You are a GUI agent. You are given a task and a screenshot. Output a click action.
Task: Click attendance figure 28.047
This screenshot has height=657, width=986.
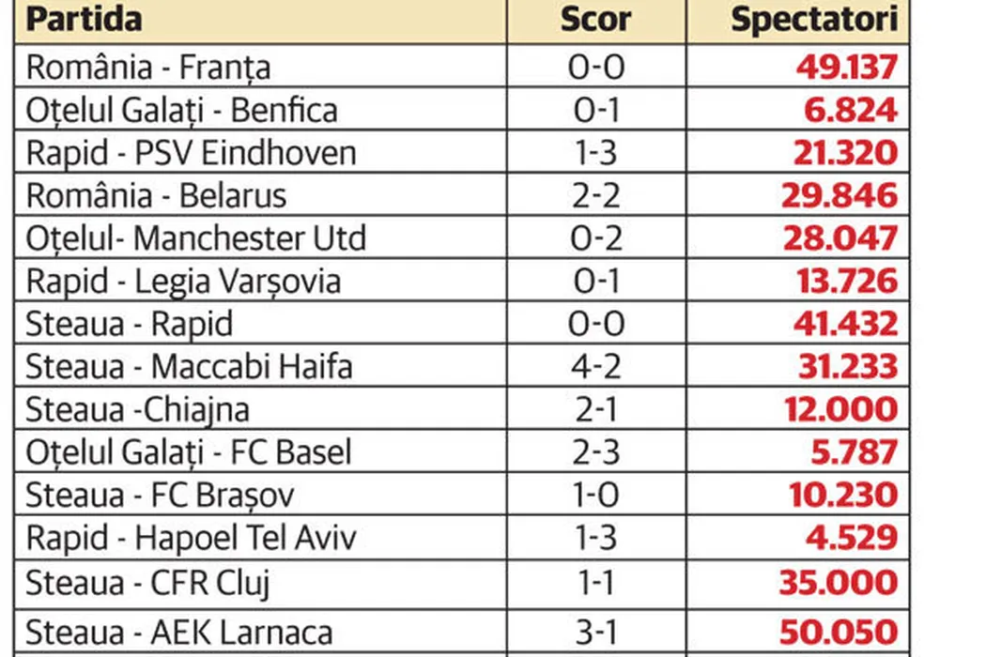840,238
